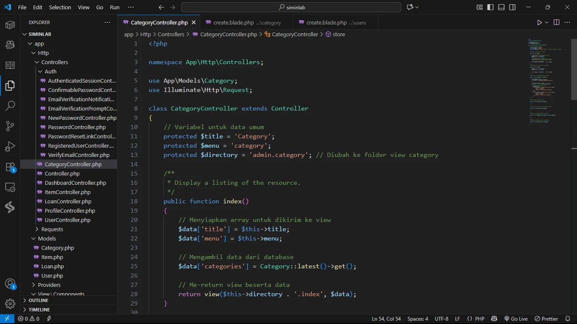Screen dimensions: 577x324
Task: Expand the Requests folder in explorer
Action: coord(52,229)
